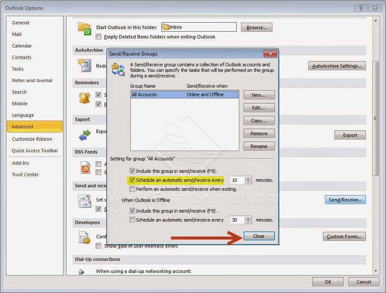
Task: Click the Developers section icon
Action: [x=84, y=237]
